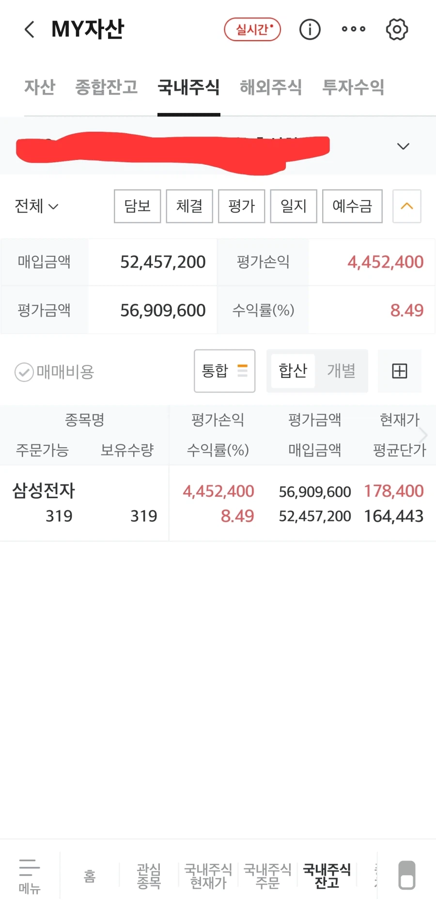Image resolution: width=436 pixels, height=911 pixels.
Task: Open the hamburger 메뉴 icon
Action: (30, 876)
